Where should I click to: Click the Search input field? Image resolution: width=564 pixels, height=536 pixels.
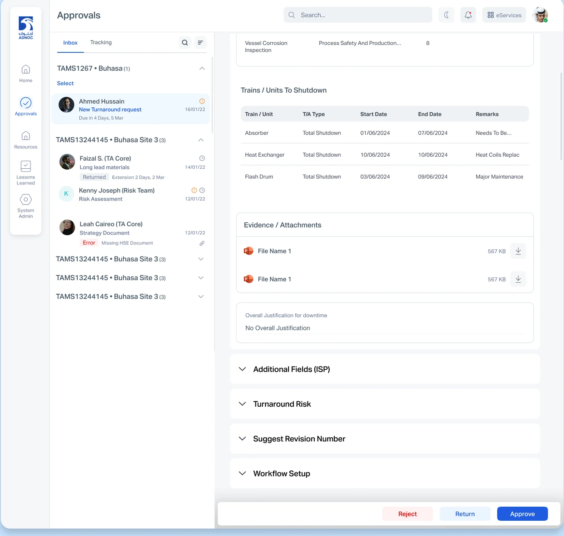pos(358,15)
